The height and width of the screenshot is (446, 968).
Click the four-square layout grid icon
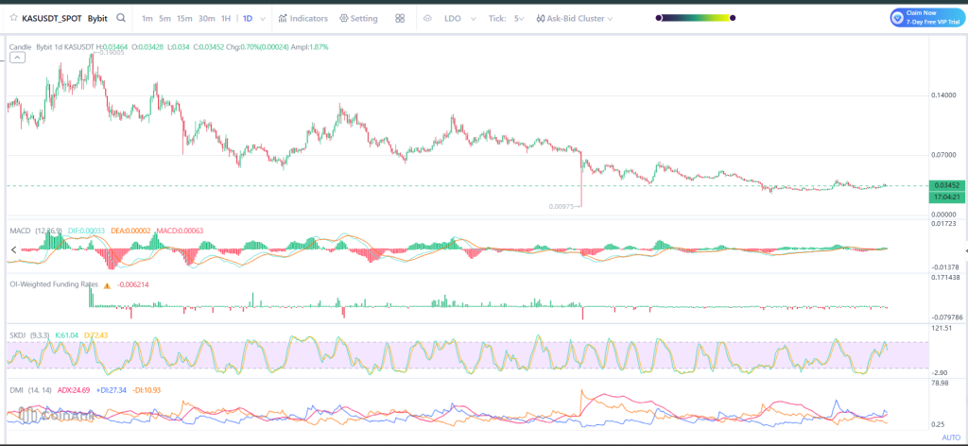(x=400, y=18)
